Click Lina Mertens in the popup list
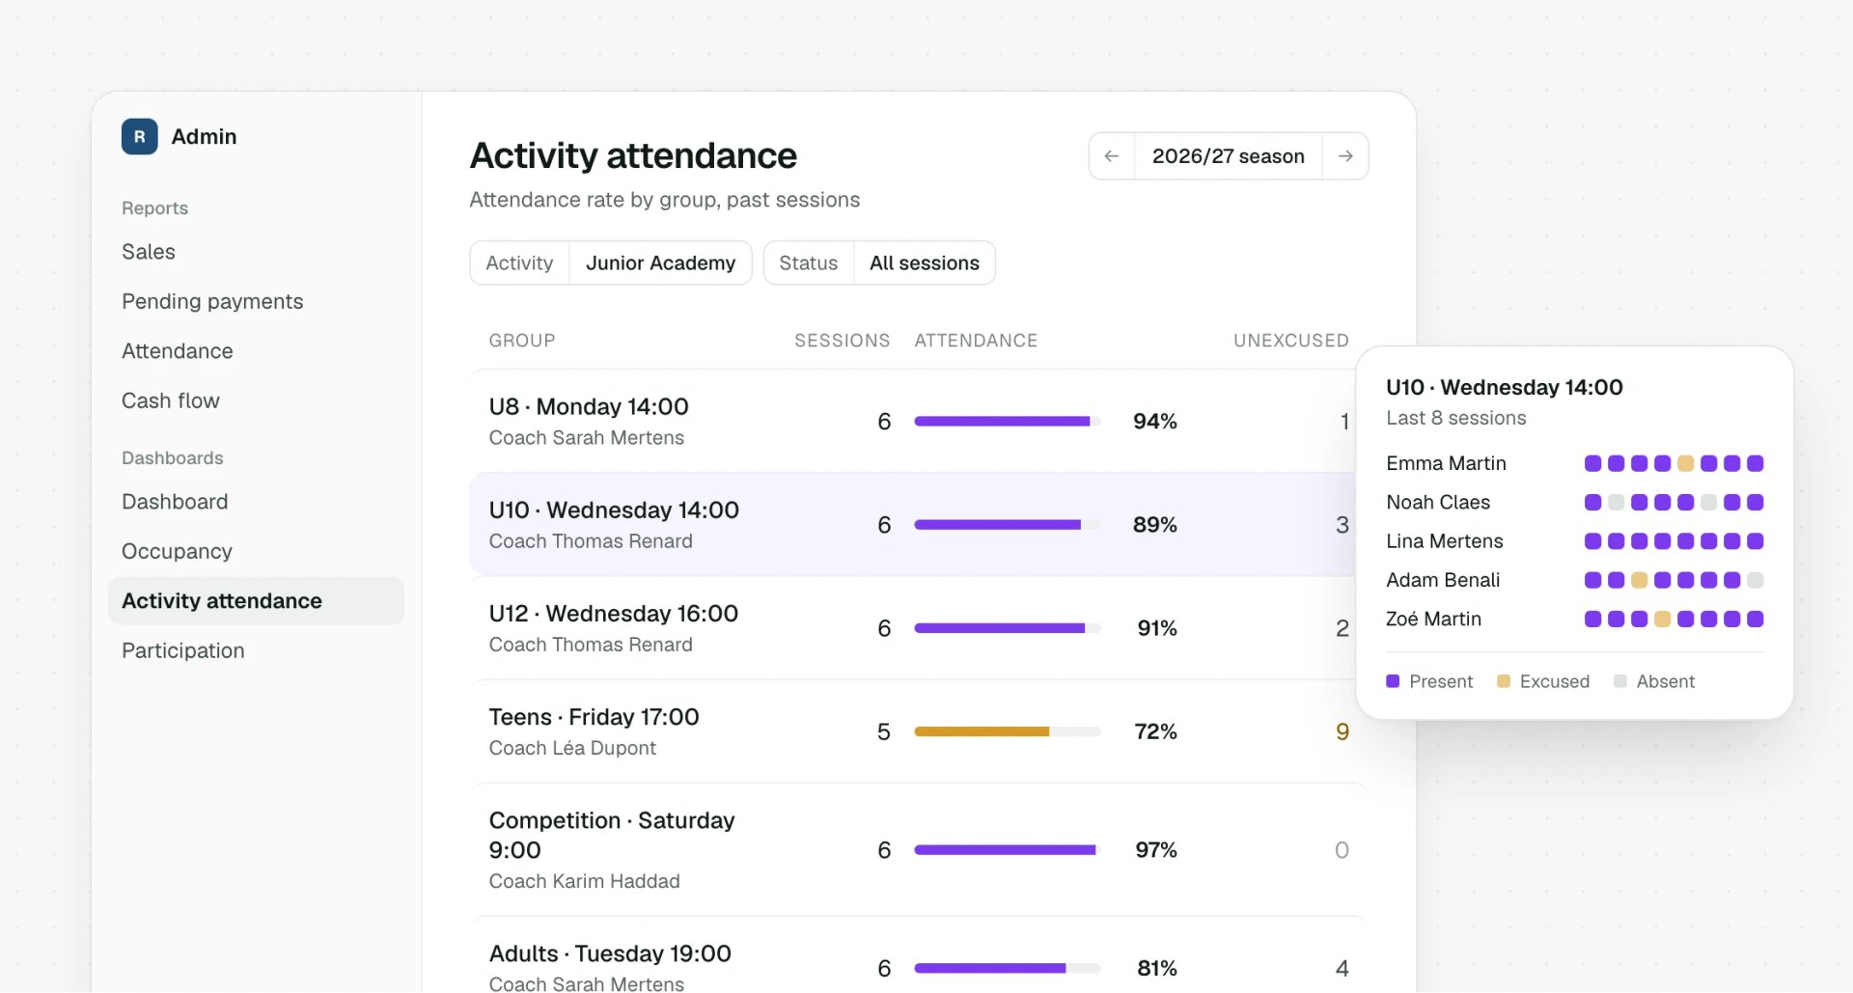The width and height of the screenshot is (1853, 993). pos(1445,541)
